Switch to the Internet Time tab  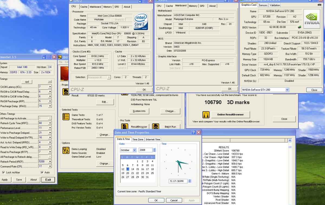pyautogui.click(x=153, y=139)
